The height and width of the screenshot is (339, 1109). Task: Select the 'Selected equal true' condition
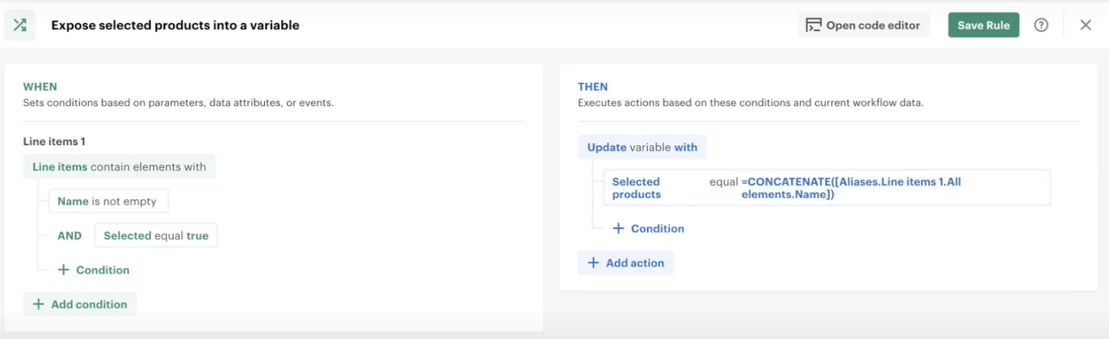pos(156,235)
